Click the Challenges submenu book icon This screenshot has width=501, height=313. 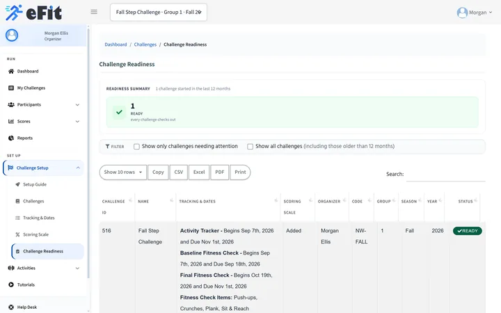click(x=17, y=201)
